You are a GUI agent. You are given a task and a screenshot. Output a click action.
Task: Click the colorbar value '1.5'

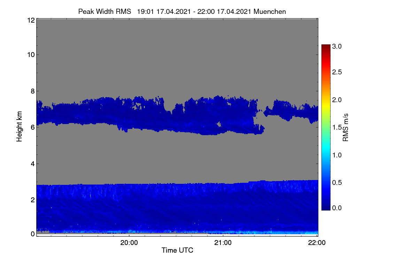coord(337,128)
